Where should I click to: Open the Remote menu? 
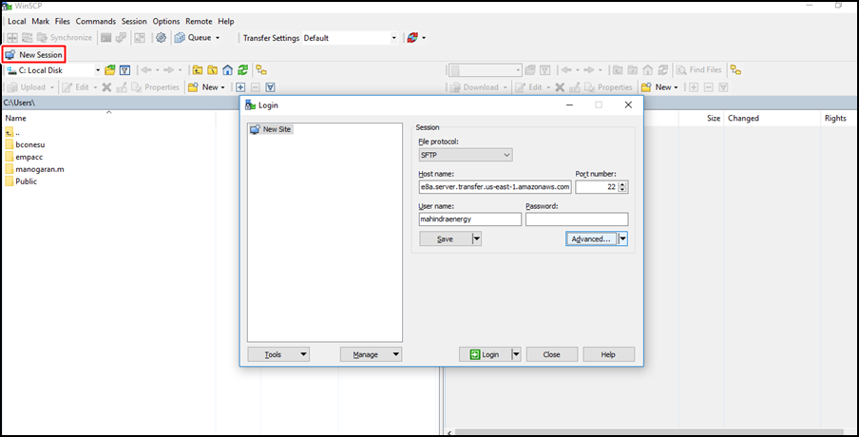pos(199,21)
